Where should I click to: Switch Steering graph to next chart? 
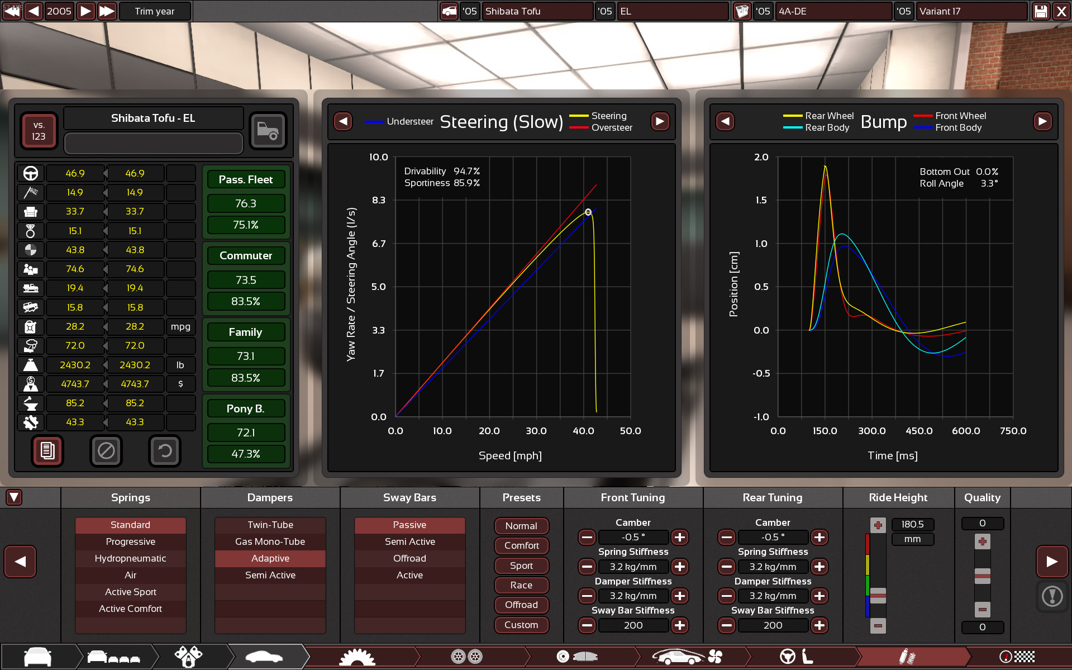(x=660, y=121)
